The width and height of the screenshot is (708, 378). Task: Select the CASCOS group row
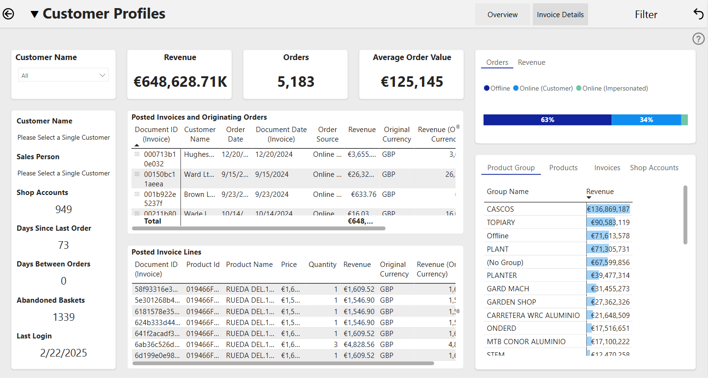coord(558,209)
